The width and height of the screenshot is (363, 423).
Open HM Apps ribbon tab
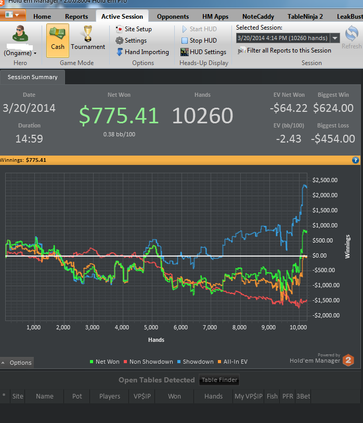[215, 17]
